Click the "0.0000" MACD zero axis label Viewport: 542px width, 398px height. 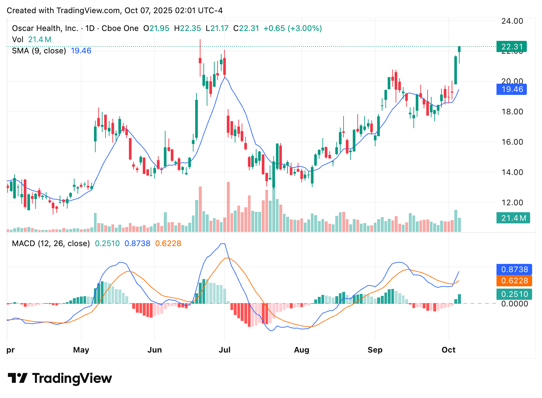click(514, 304)
